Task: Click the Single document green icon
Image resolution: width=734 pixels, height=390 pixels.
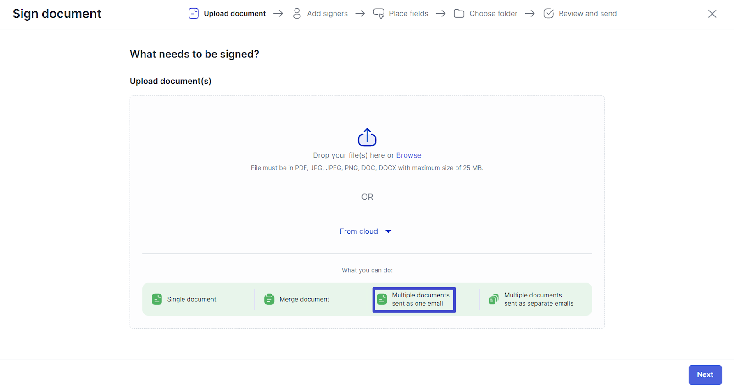Action: point(157,299)
